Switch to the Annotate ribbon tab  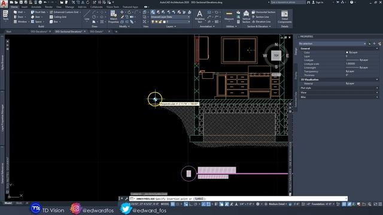click(36, 7)
